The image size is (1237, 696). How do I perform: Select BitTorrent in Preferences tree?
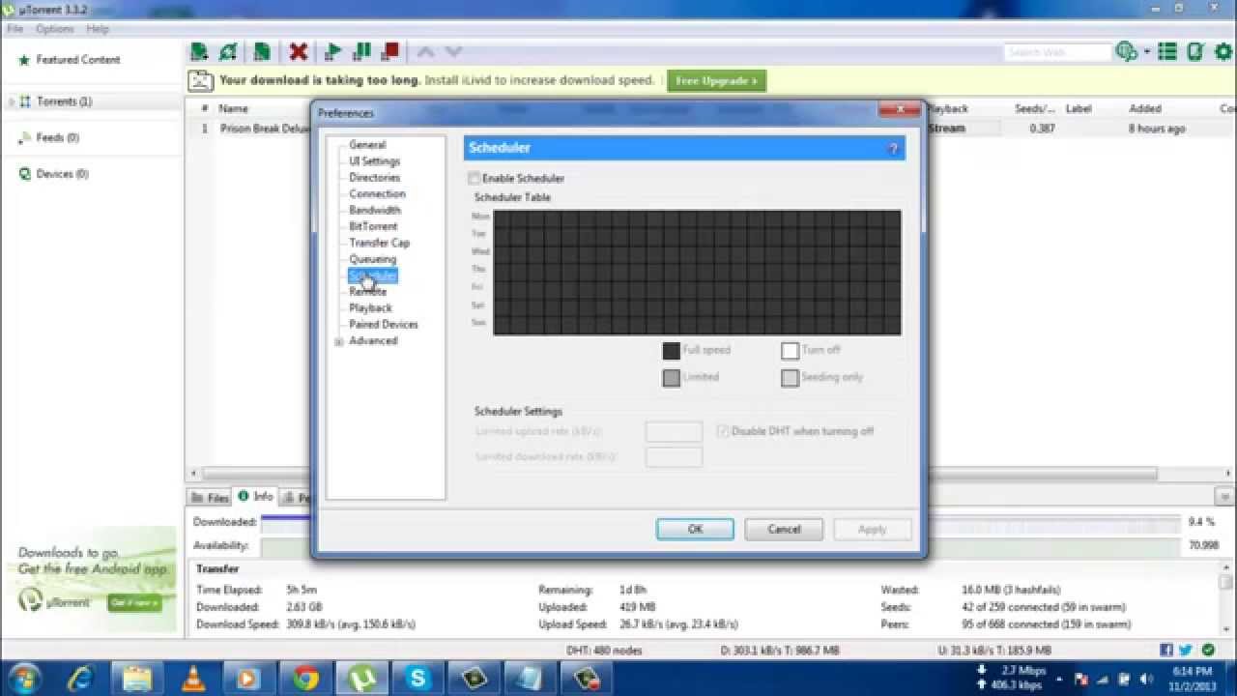tap(373, 226)
